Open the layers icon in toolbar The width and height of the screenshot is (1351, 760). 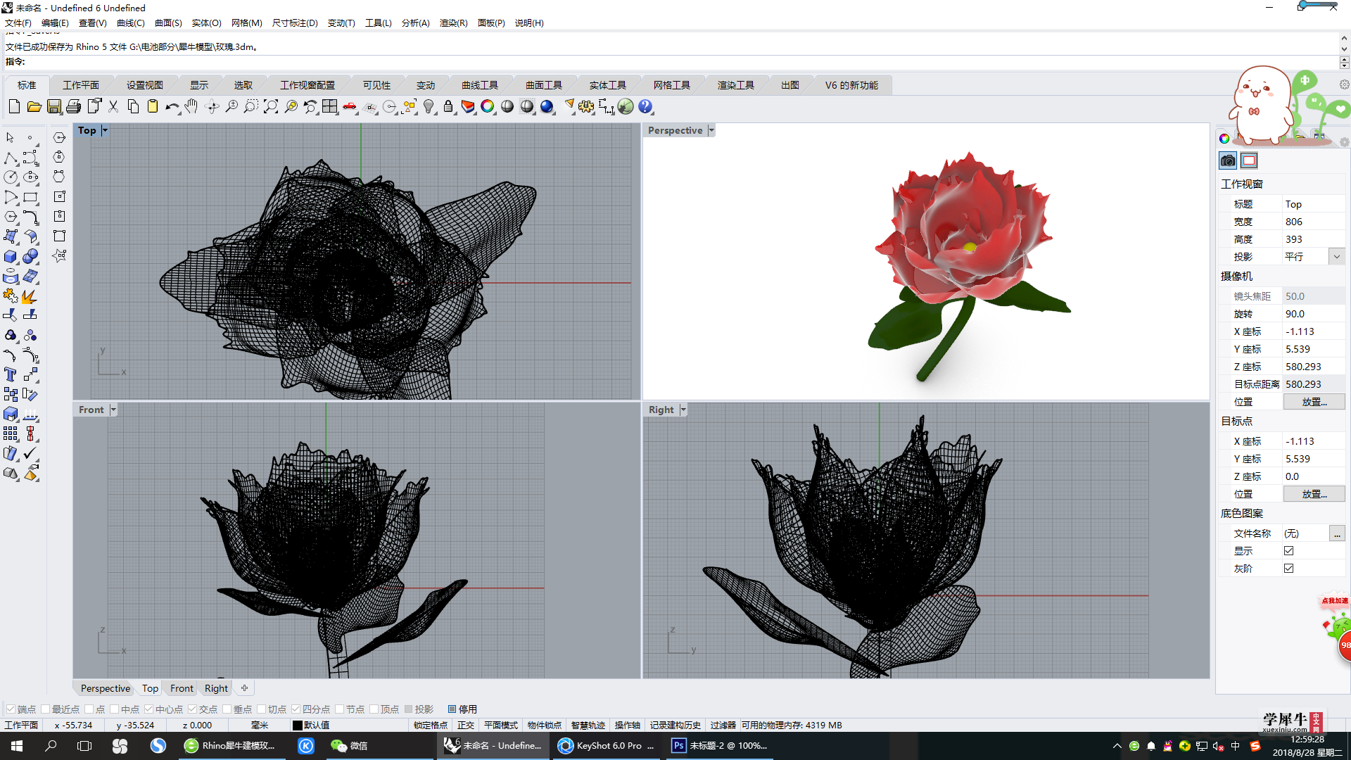[x=468, y=106]
